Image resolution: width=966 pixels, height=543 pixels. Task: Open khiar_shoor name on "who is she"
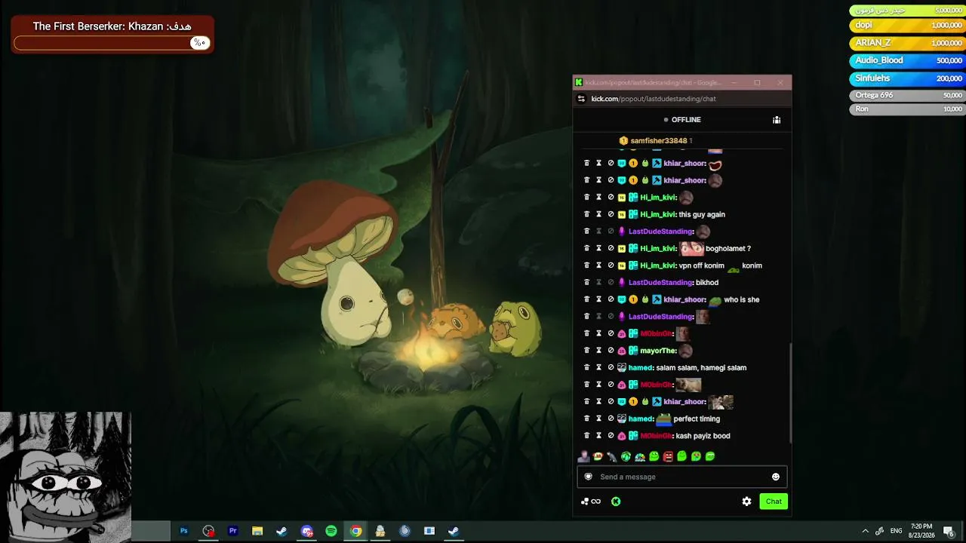685,299
